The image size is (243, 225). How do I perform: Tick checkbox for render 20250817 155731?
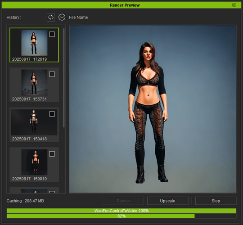tap(52, 74)
